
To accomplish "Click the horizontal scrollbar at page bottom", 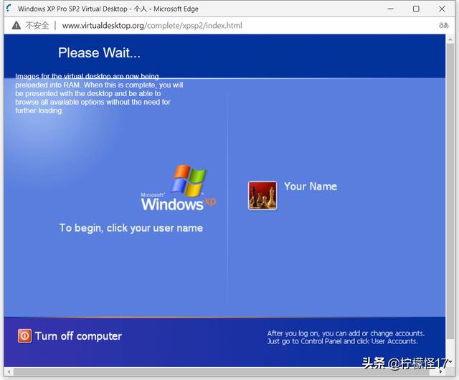I will coord(215,371).
